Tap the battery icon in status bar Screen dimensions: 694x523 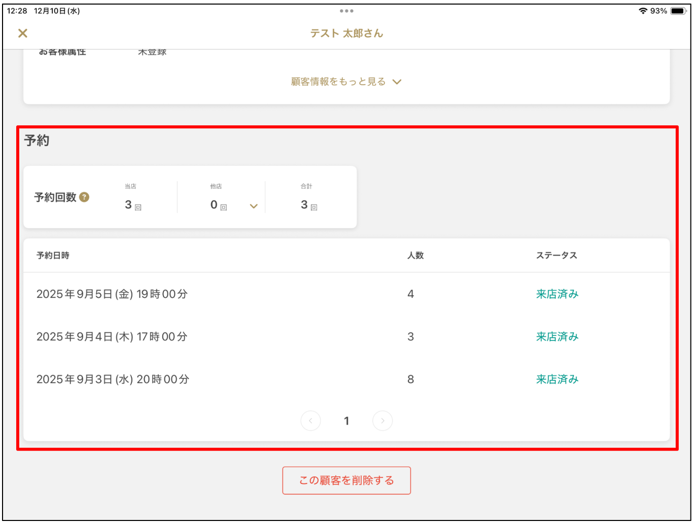coord(678,11)
